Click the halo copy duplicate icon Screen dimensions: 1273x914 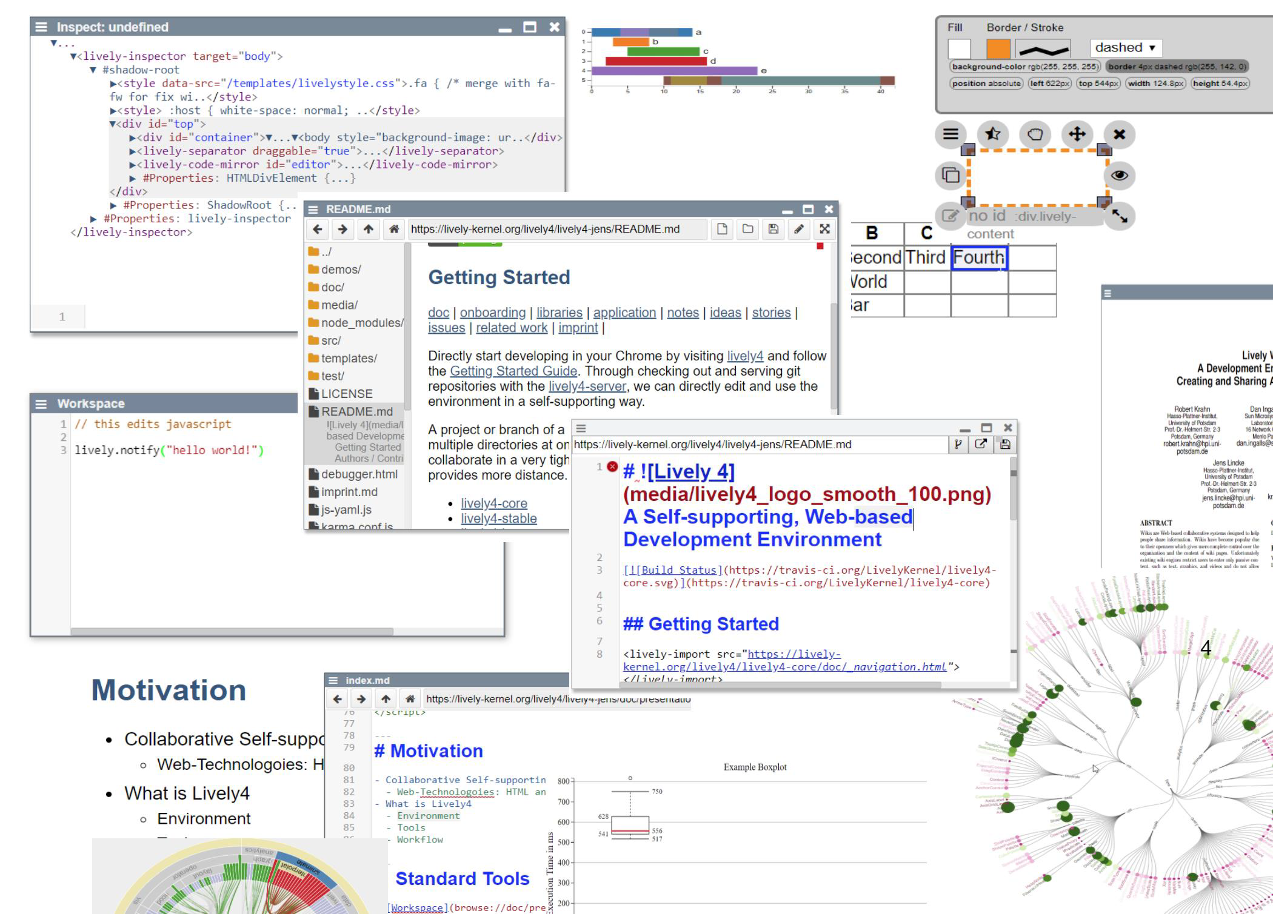[x=951, y=175]
